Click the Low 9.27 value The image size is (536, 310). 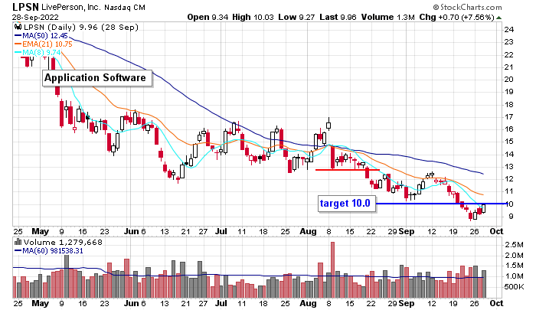point(296,17)
